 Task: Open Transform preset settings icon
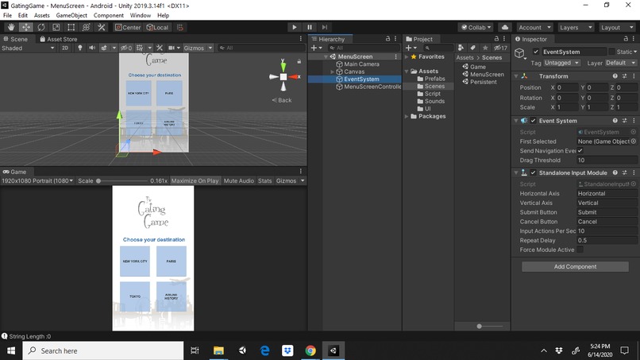(624, 76)
